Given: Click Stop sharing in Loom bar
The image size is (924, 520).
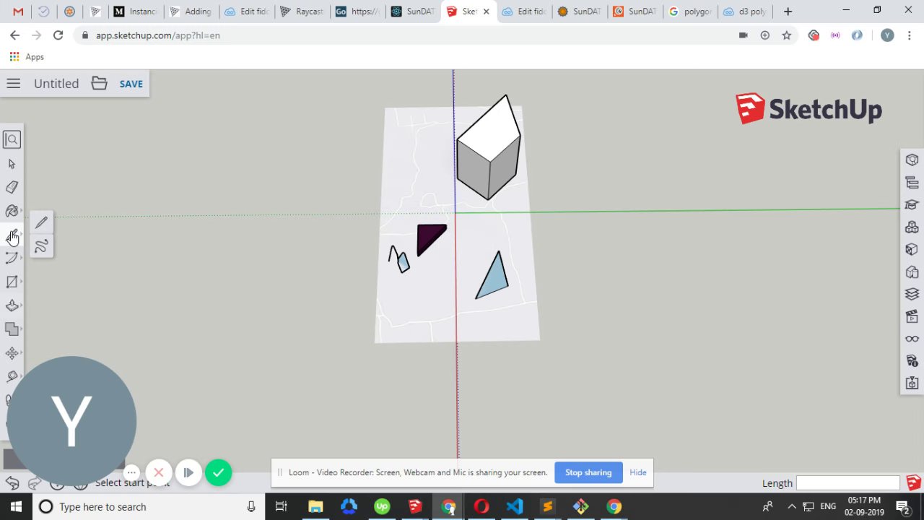Looking at the screenshot, I should click(x=588, y=472).
